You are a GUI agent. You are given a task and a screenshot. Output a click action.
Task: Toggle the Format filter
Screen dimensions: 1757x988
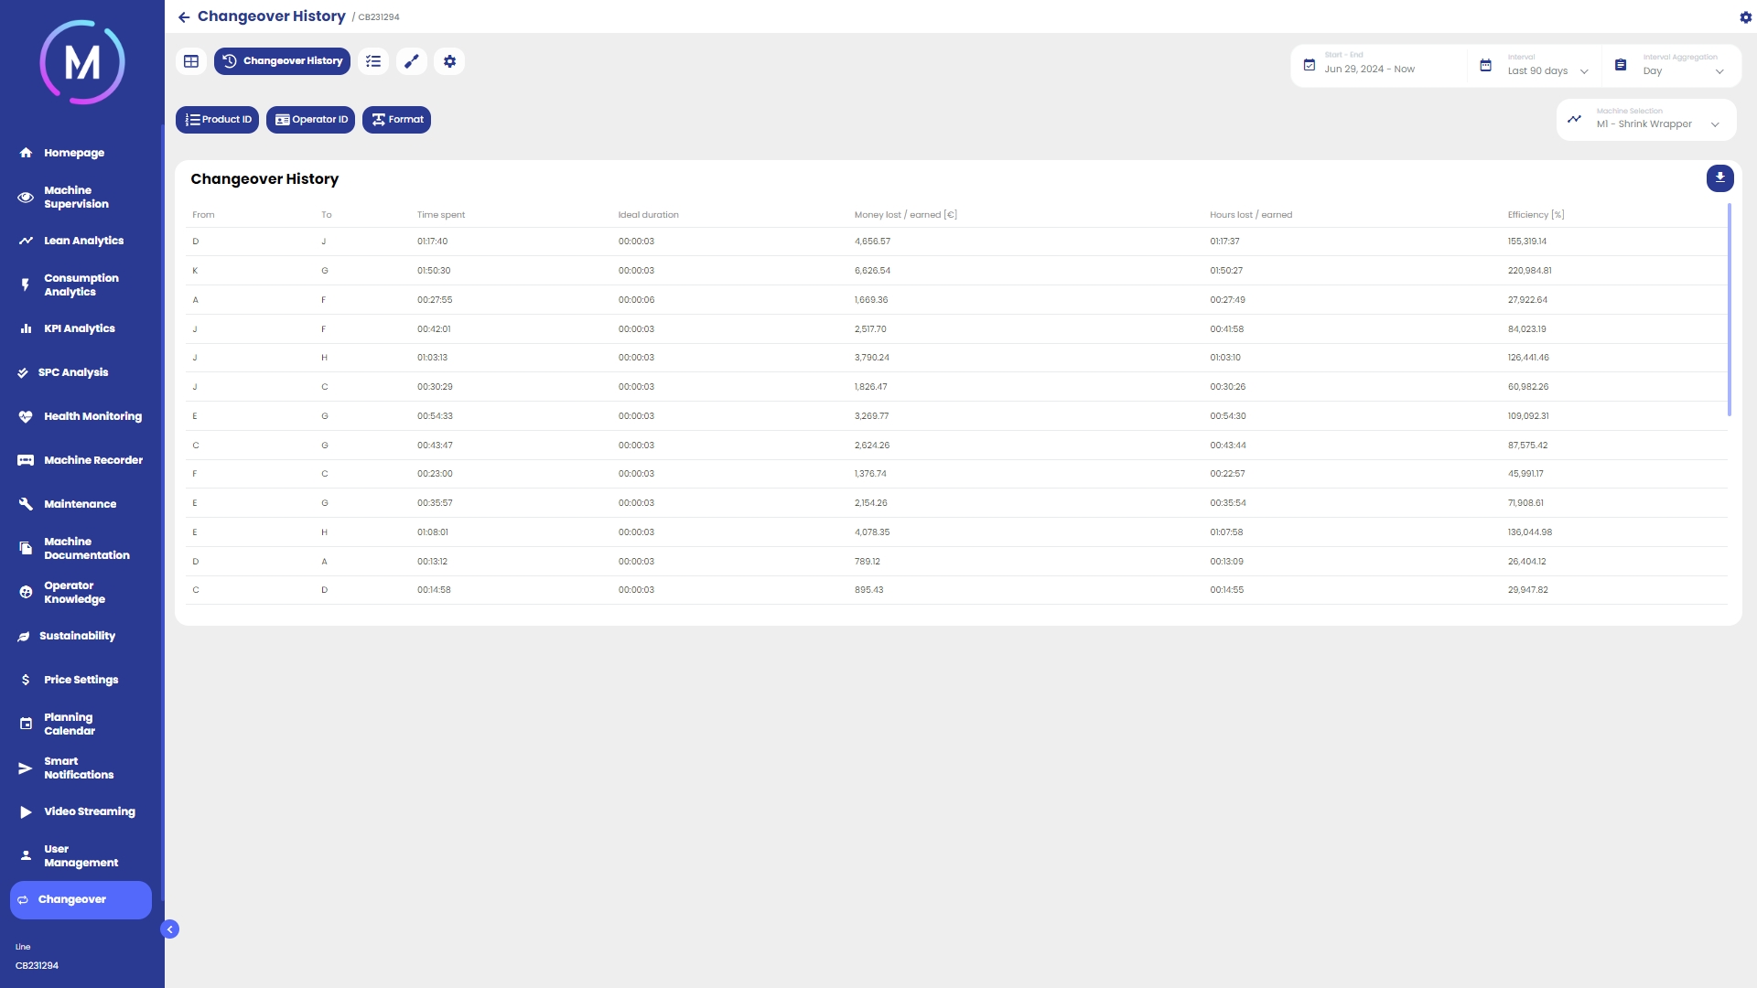click(x=397, y=120)
